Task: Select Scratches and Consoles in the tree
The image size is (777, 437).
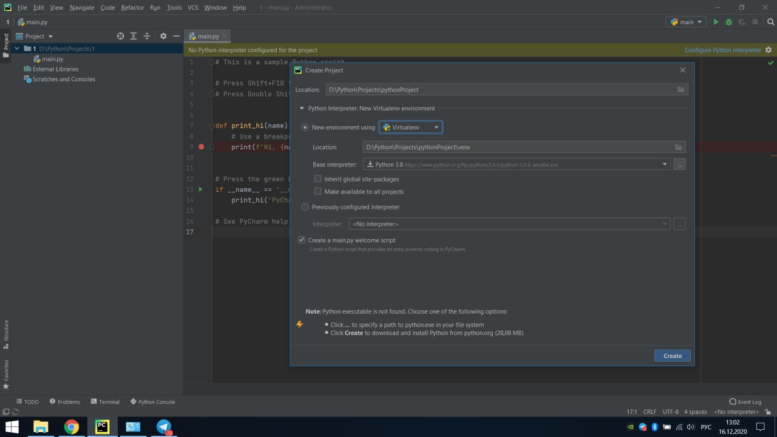Action: pos(59,80)
